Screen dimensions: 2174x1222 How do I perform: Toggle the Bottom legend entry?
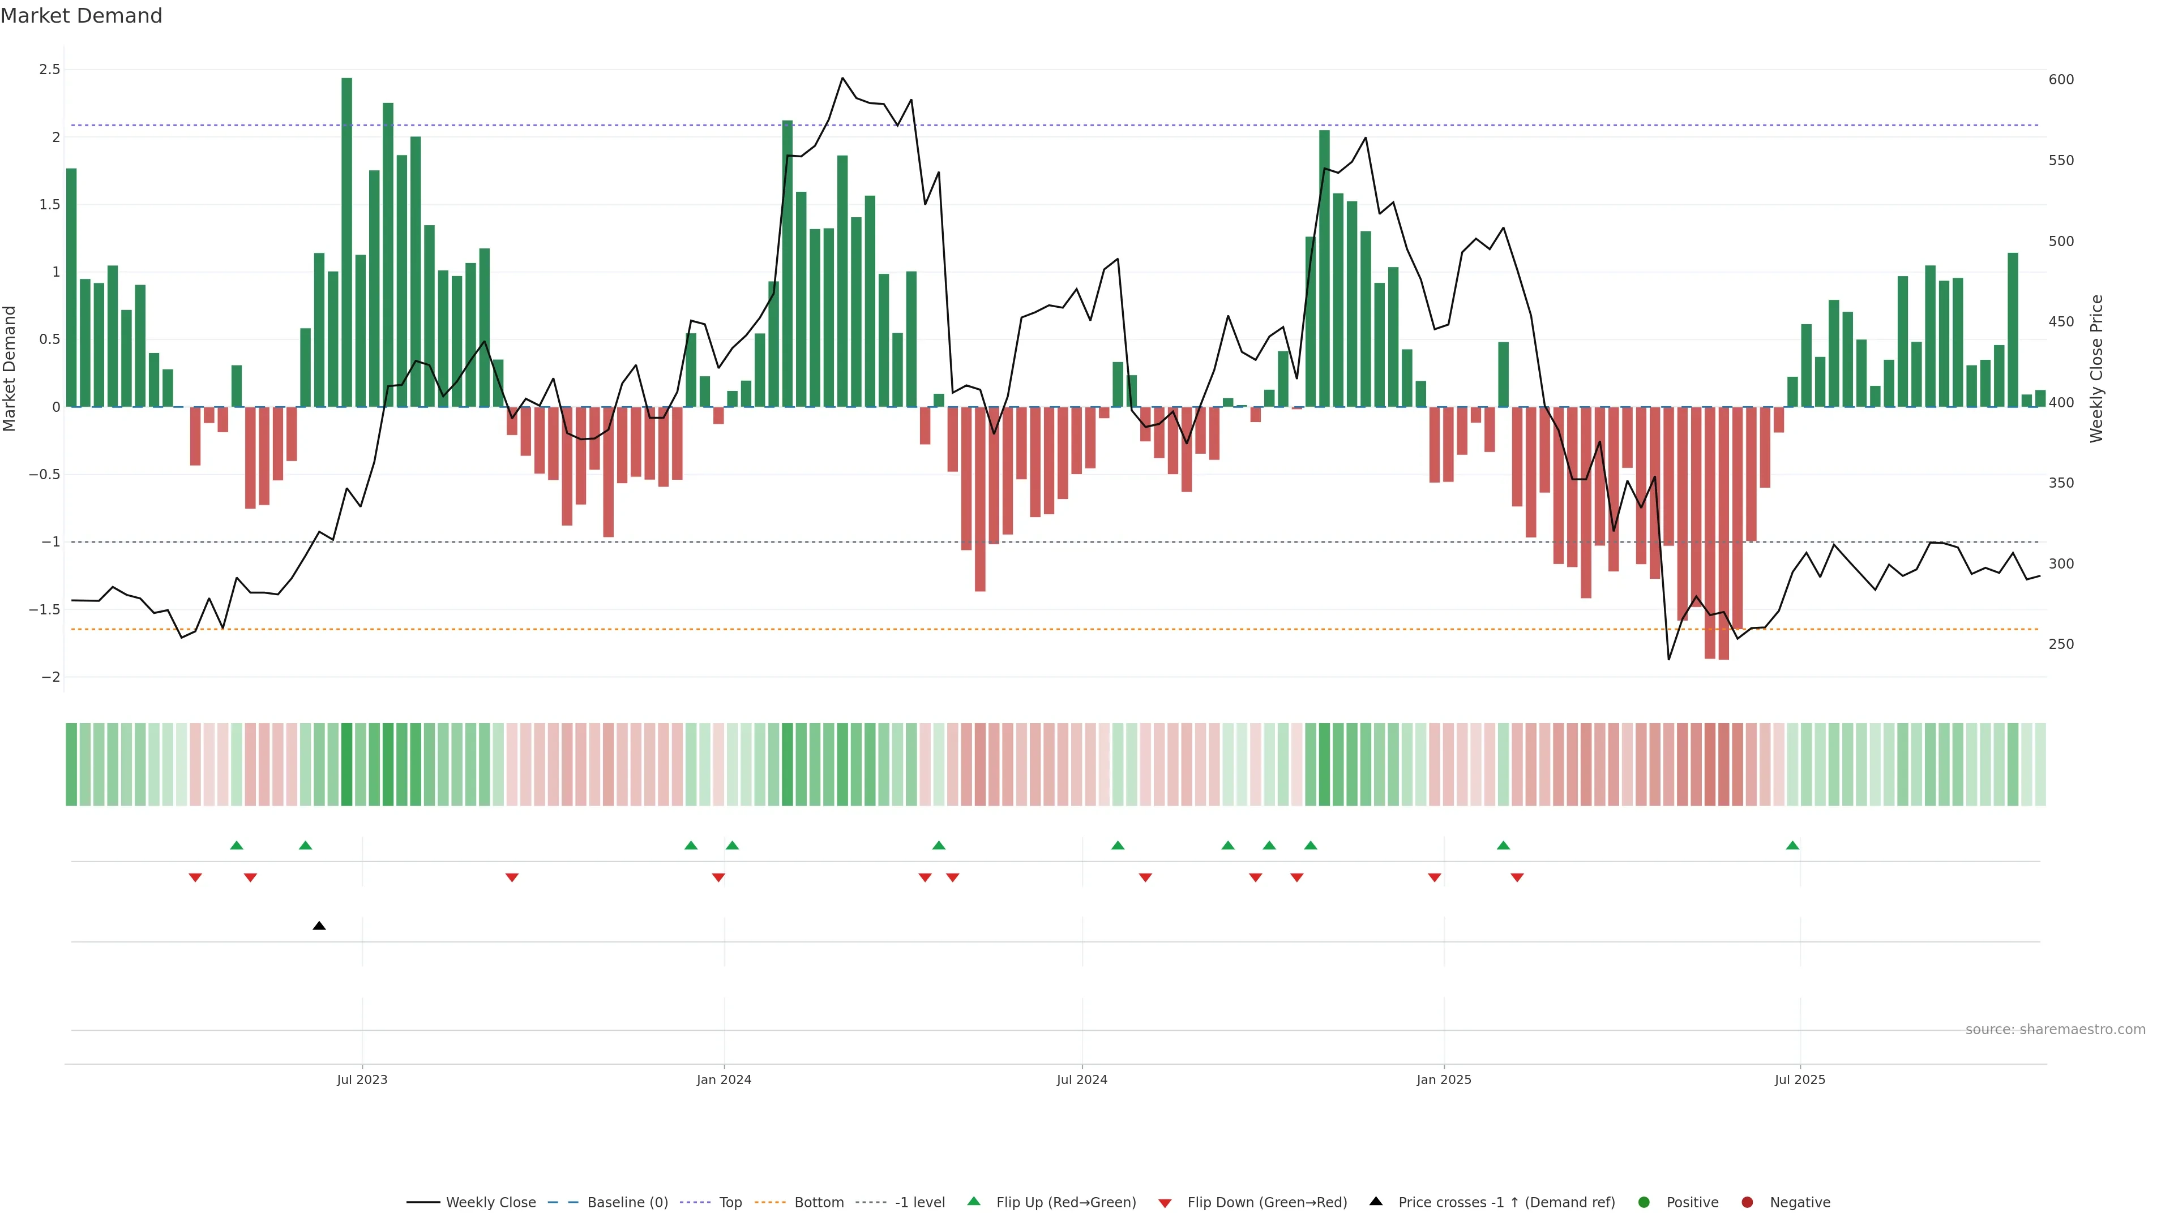(819, 1203)
